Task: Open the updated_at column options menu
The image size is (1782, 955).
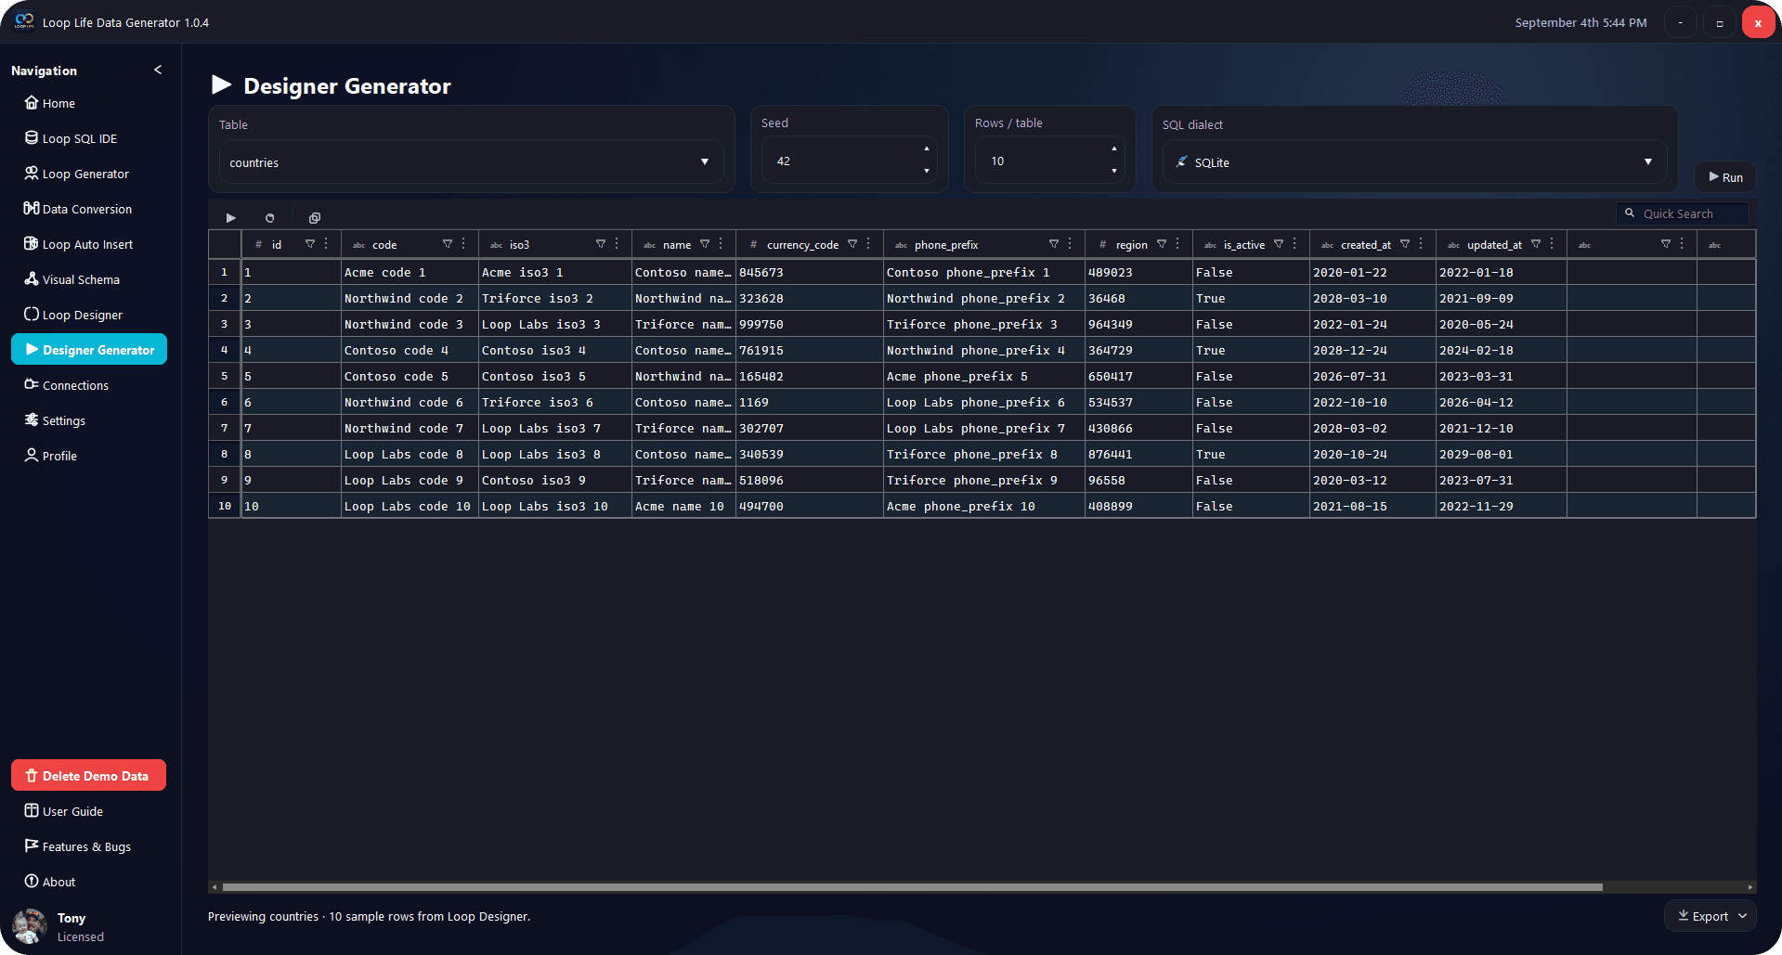Action: pos(1552,244)
